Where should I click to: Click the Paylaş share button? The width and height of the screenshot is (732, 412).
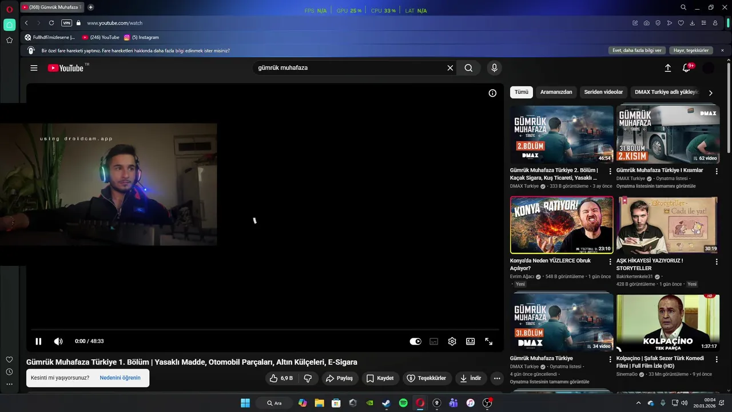(x=339, y=378)
